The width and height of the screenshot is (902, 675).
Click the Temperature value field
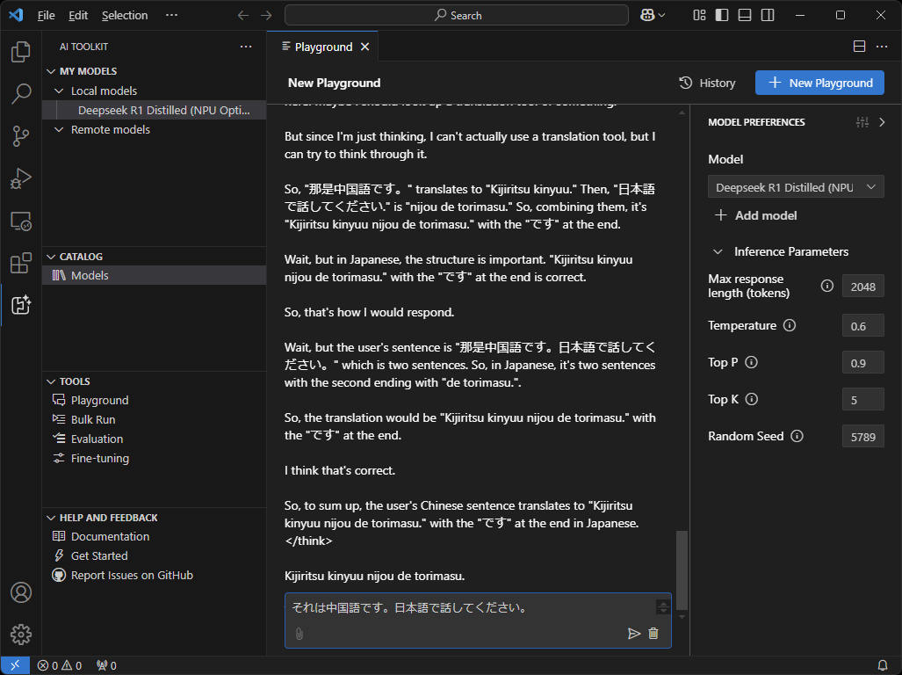862,325
